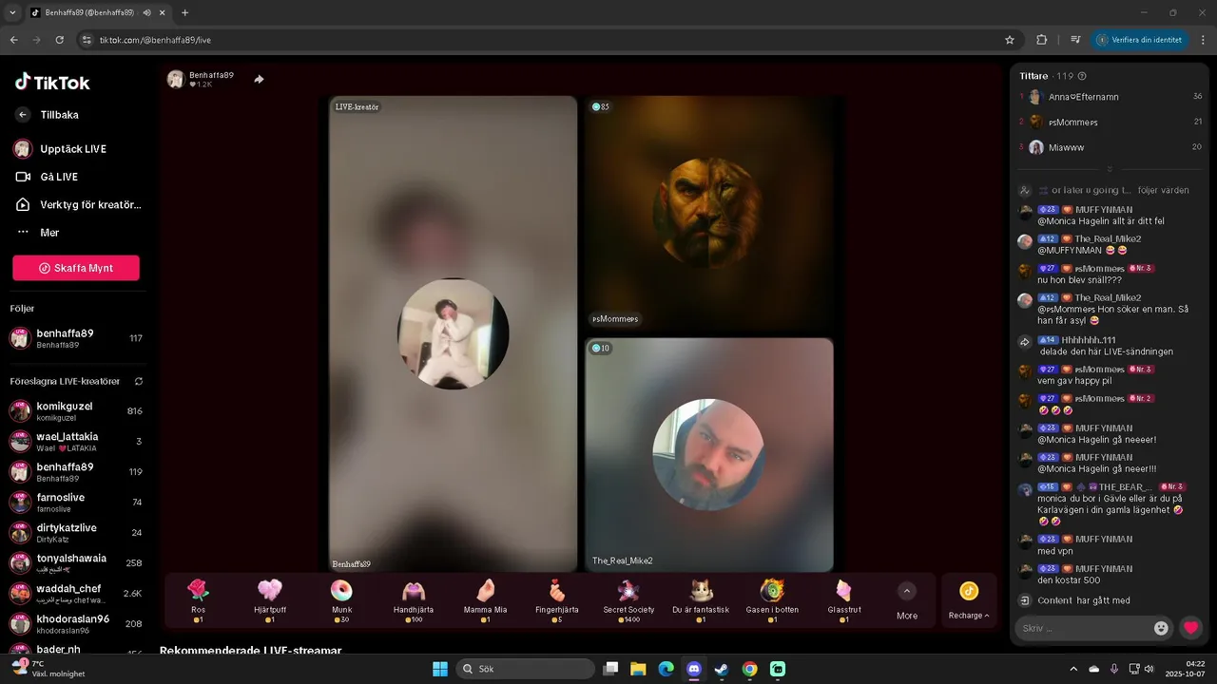1217x684 pixels.
Task: Click the chat message input field
Action: click(x=1082, y=628)
